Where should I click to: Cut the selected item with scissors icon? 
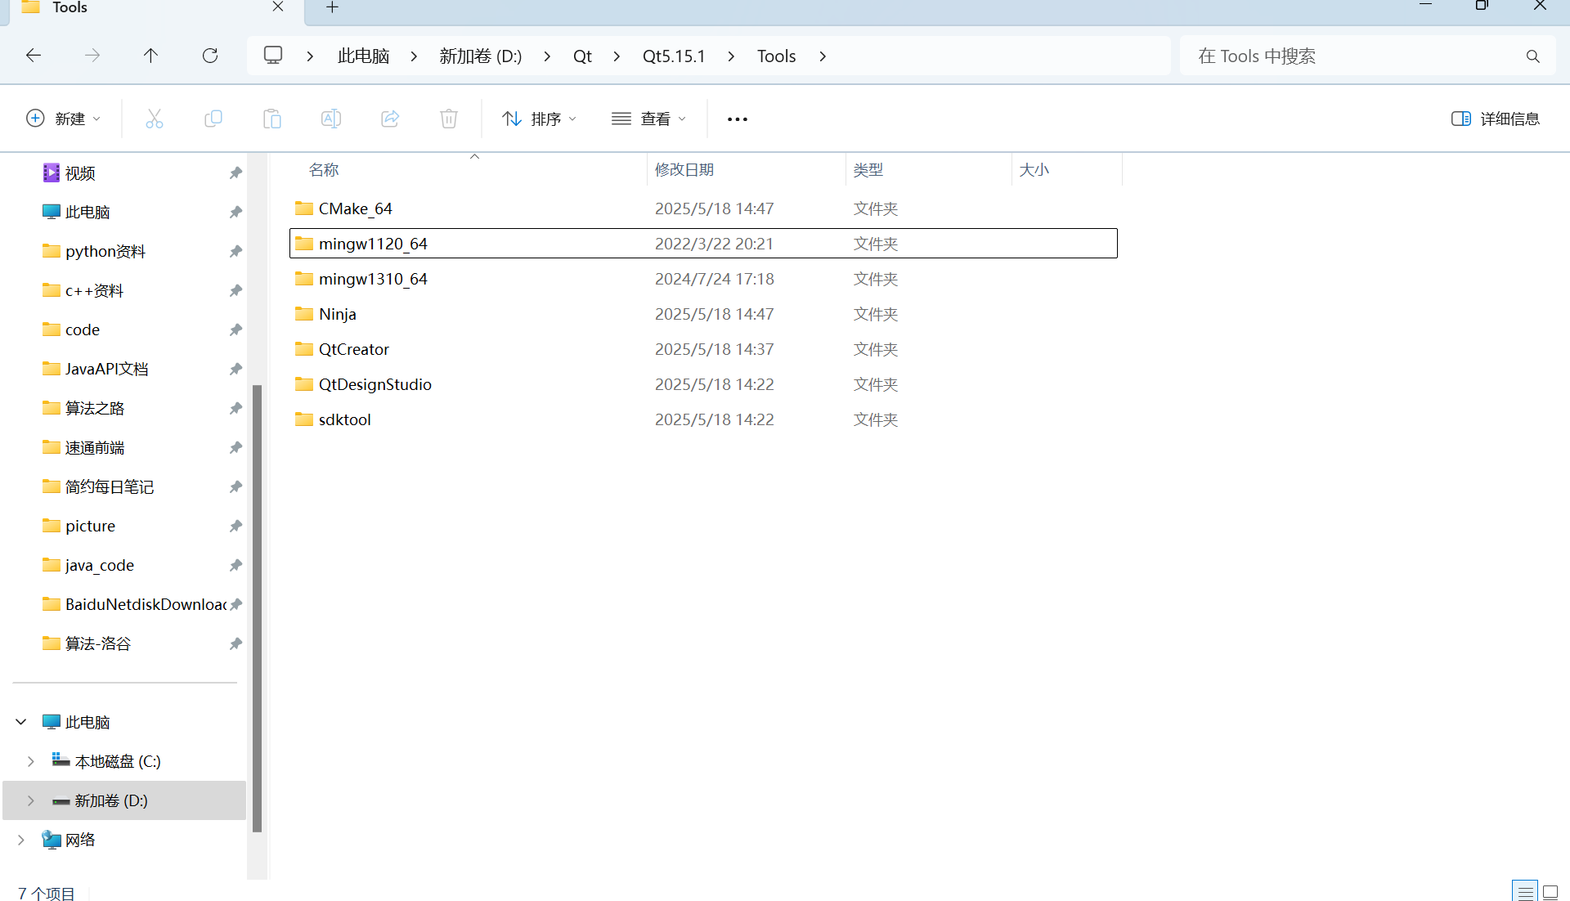pos(155,119)
